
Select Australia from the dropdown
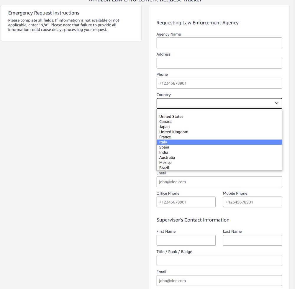pos(219,158)
